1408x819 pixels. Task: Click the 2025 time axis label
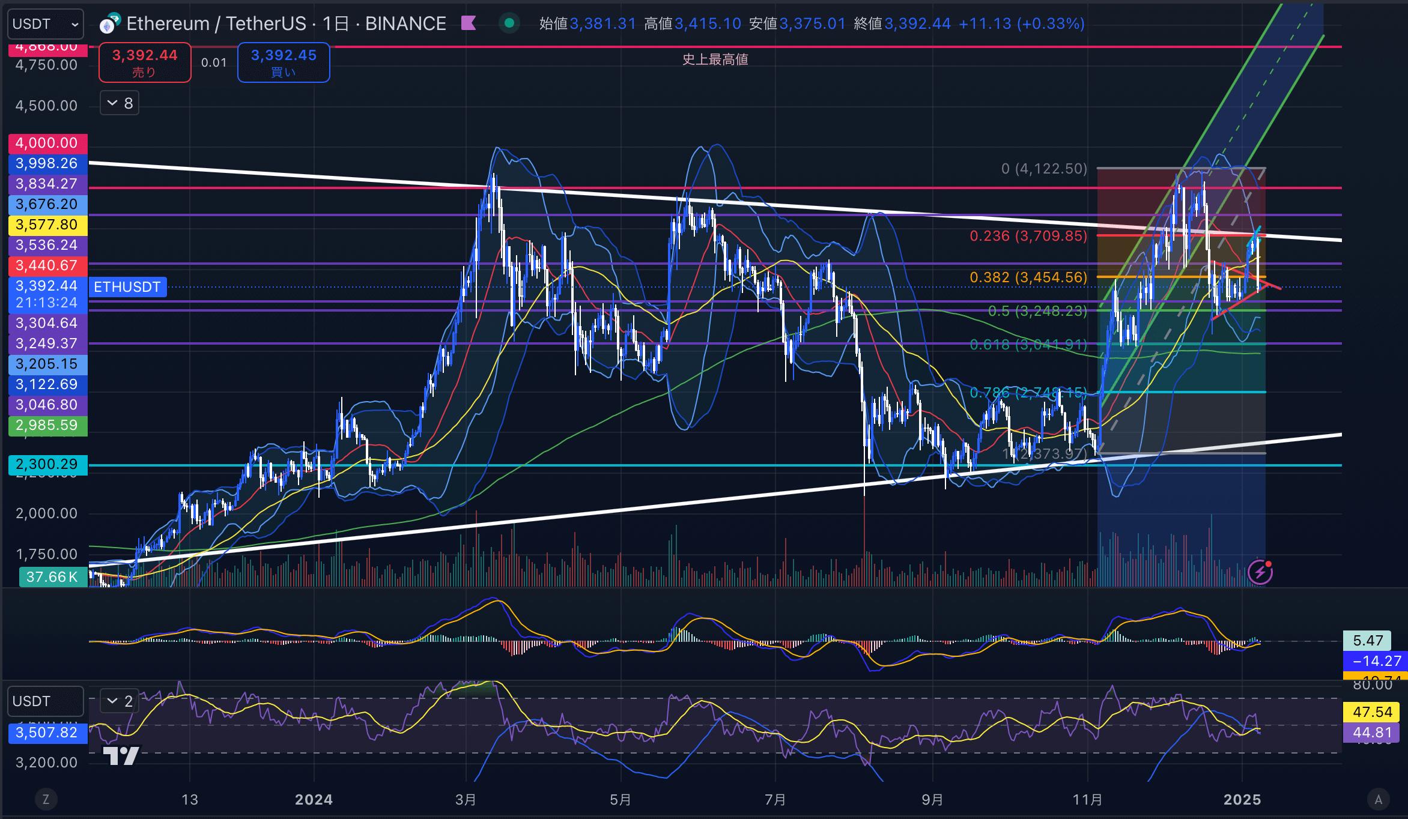(1242, 799)
